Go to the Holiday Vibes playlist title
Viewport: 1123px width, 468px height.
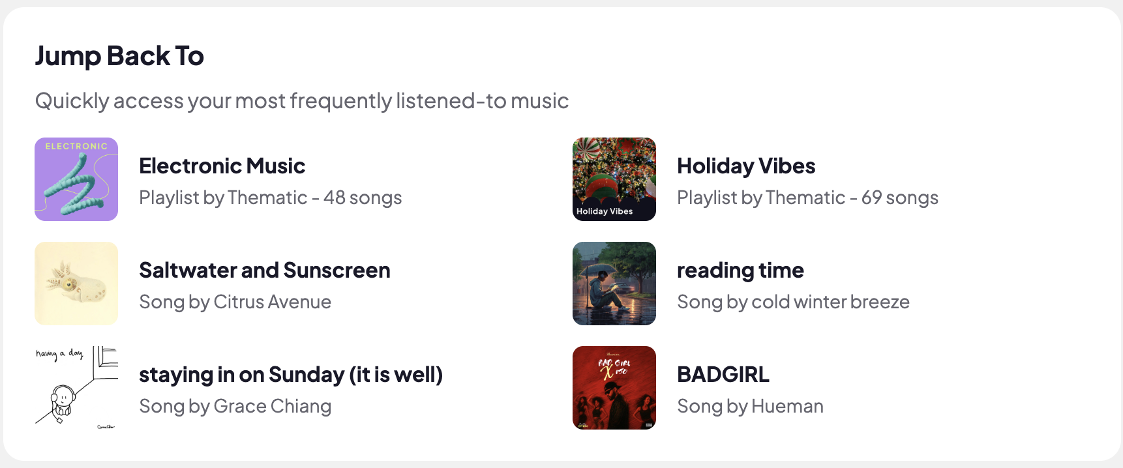pos(745,166)
